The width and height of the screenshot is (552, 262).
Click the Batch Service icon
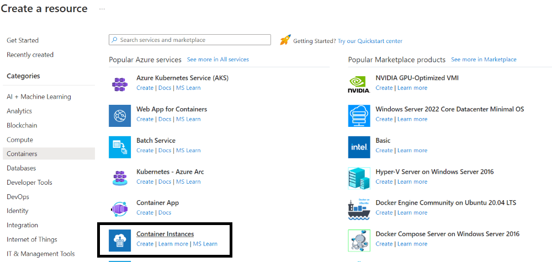pos(120,147)
